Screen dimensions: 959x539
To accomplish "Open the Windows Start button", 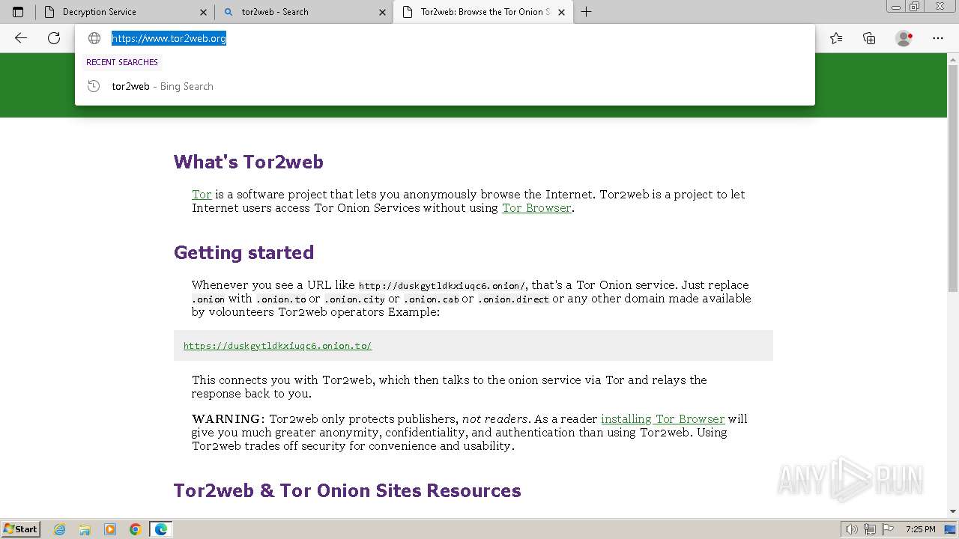I will [20, 529].
